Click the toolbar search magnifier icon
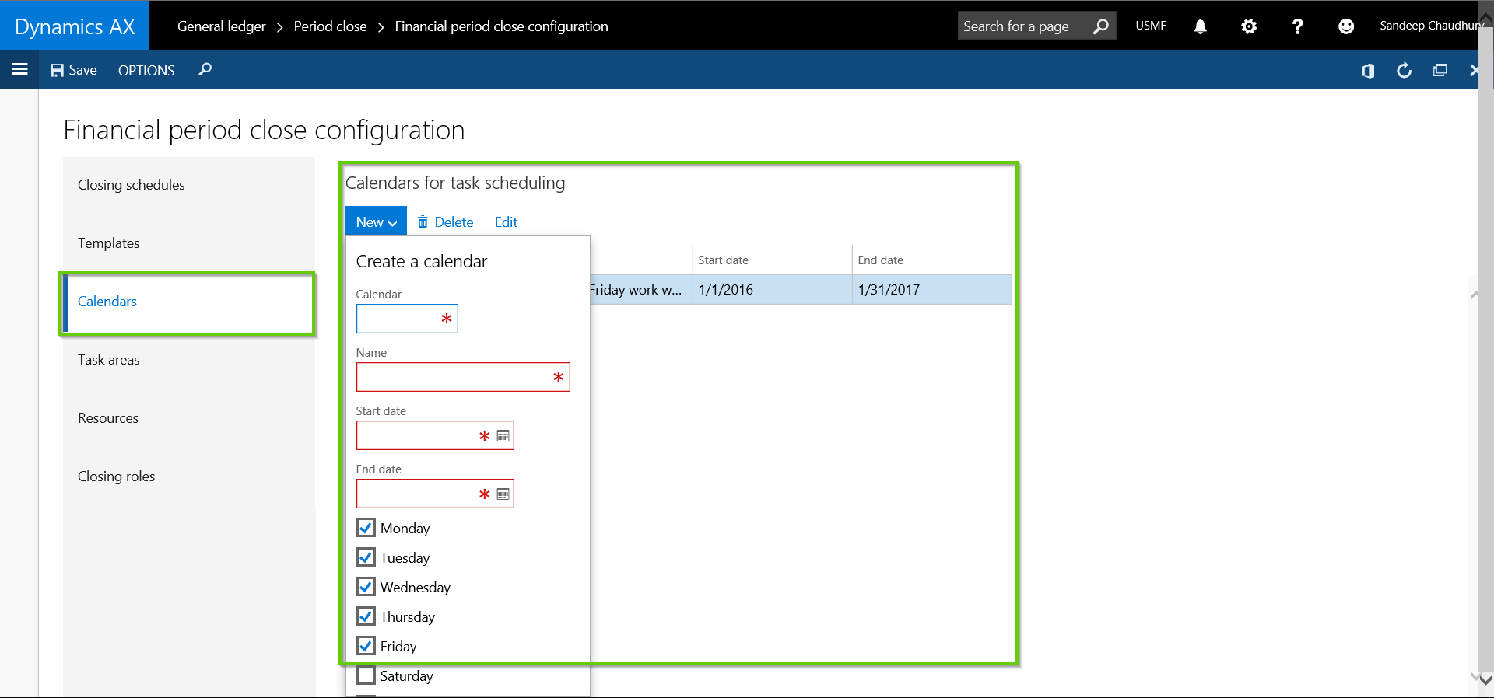This screenshot has height=698, width=1494. [205, 70]
